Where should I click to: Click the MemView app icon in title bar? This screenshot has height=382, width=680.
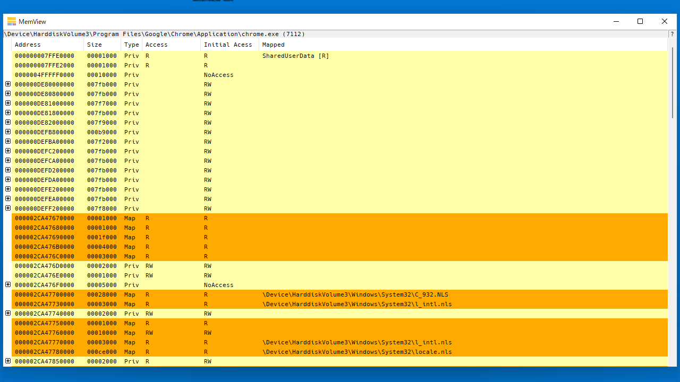(x=12, y=22)
